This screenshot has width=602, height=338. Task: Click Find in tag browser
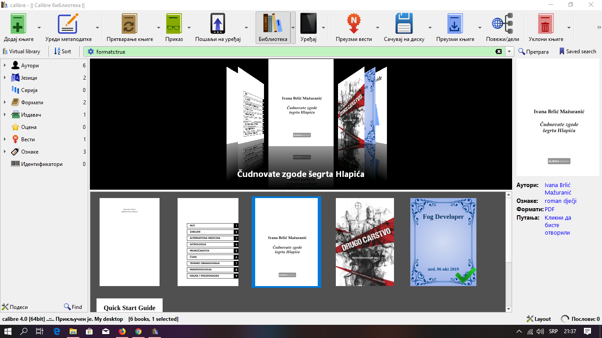pos(73,307)
